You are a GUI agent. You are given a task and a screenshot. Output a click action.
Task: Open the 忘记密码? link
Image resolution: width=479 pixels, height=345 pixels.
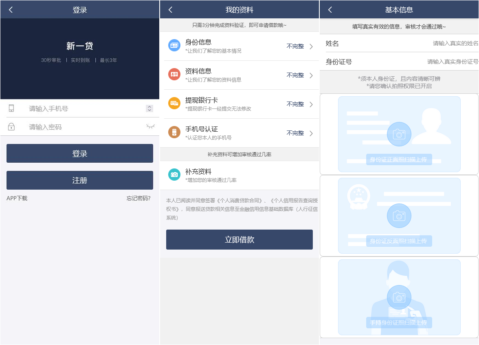pos(138,198)
